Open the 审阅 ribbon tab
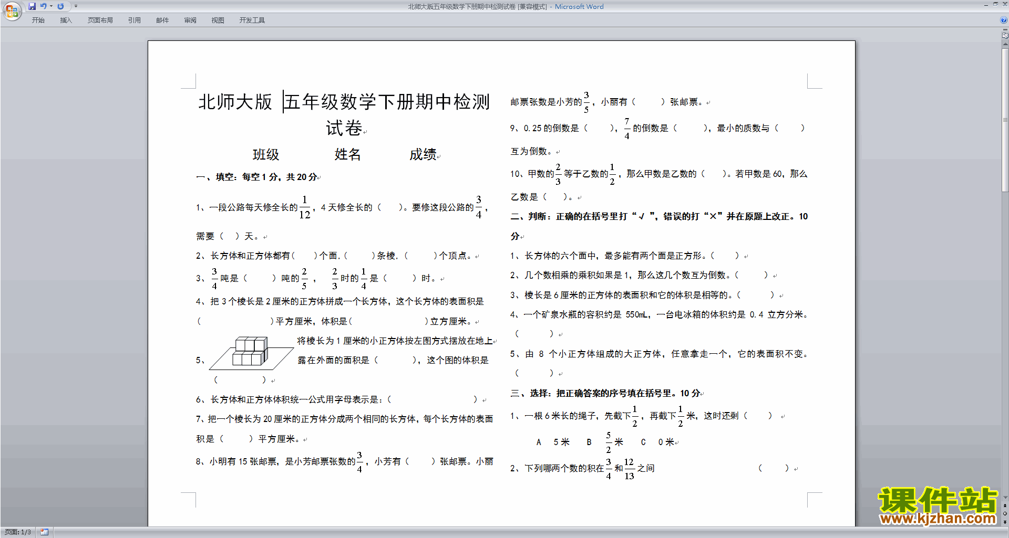 [190, 20]
